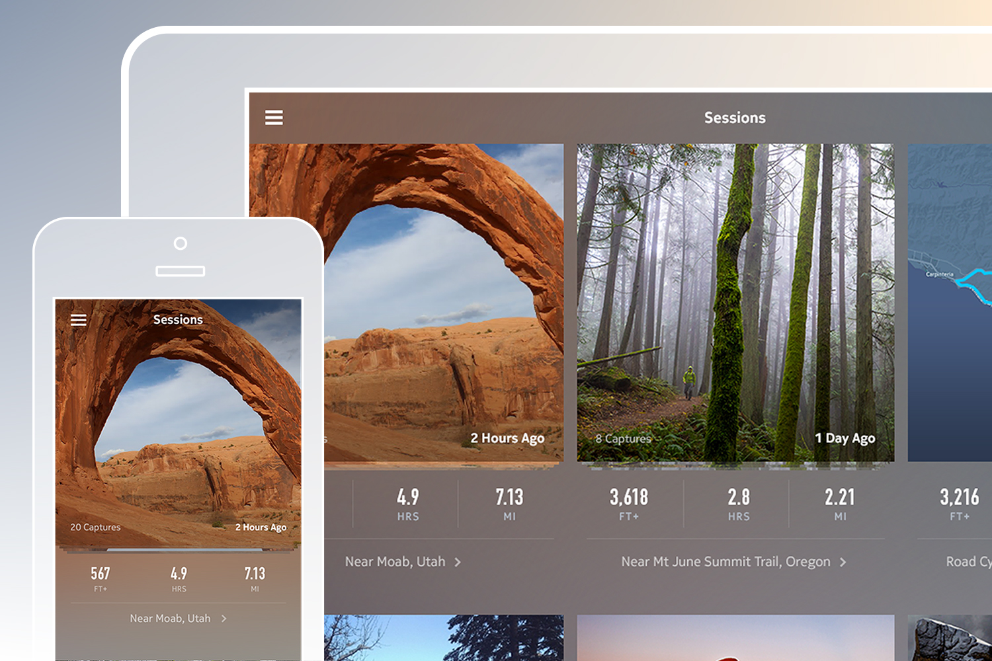Click the 2.8 HRS stat
Viewport: 992px width, 661px height.
pyautogui.click(x=739, y=504)
